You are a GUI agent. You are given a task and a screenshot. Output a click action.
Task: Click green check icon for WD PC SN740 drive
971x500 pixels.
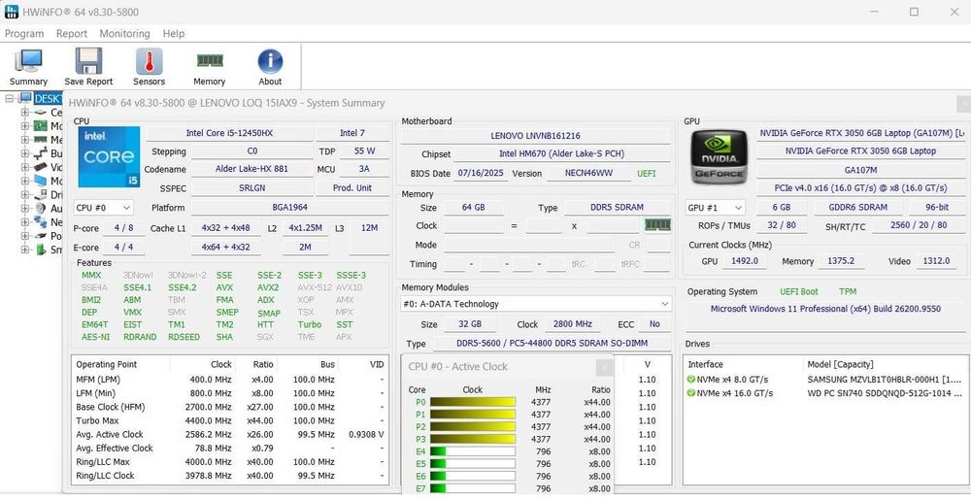pyautogui.click(x=691, y=393)
